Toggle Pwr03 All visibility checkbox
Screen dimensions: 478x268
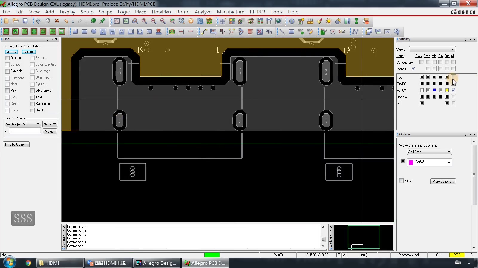pyautogui.click(x=454, y=90)
